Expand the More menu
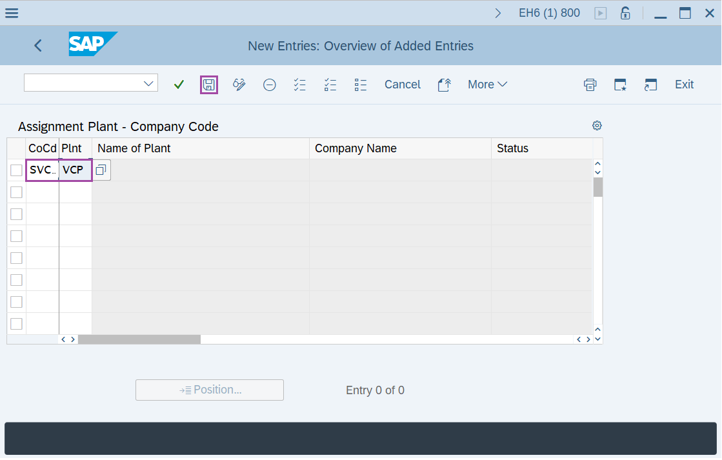722x460 pixels. (x=487, y=85)
